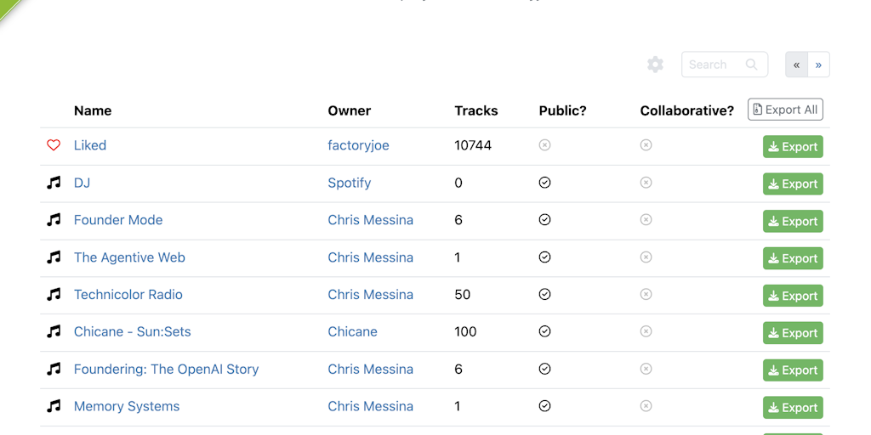
Task: Click the music note icon beside Technicolor Radio
Action: (x=54, y=295)
